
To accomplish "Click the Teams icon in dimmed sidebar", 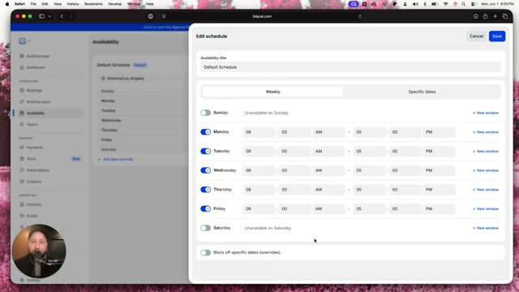I will coord(22,124).
